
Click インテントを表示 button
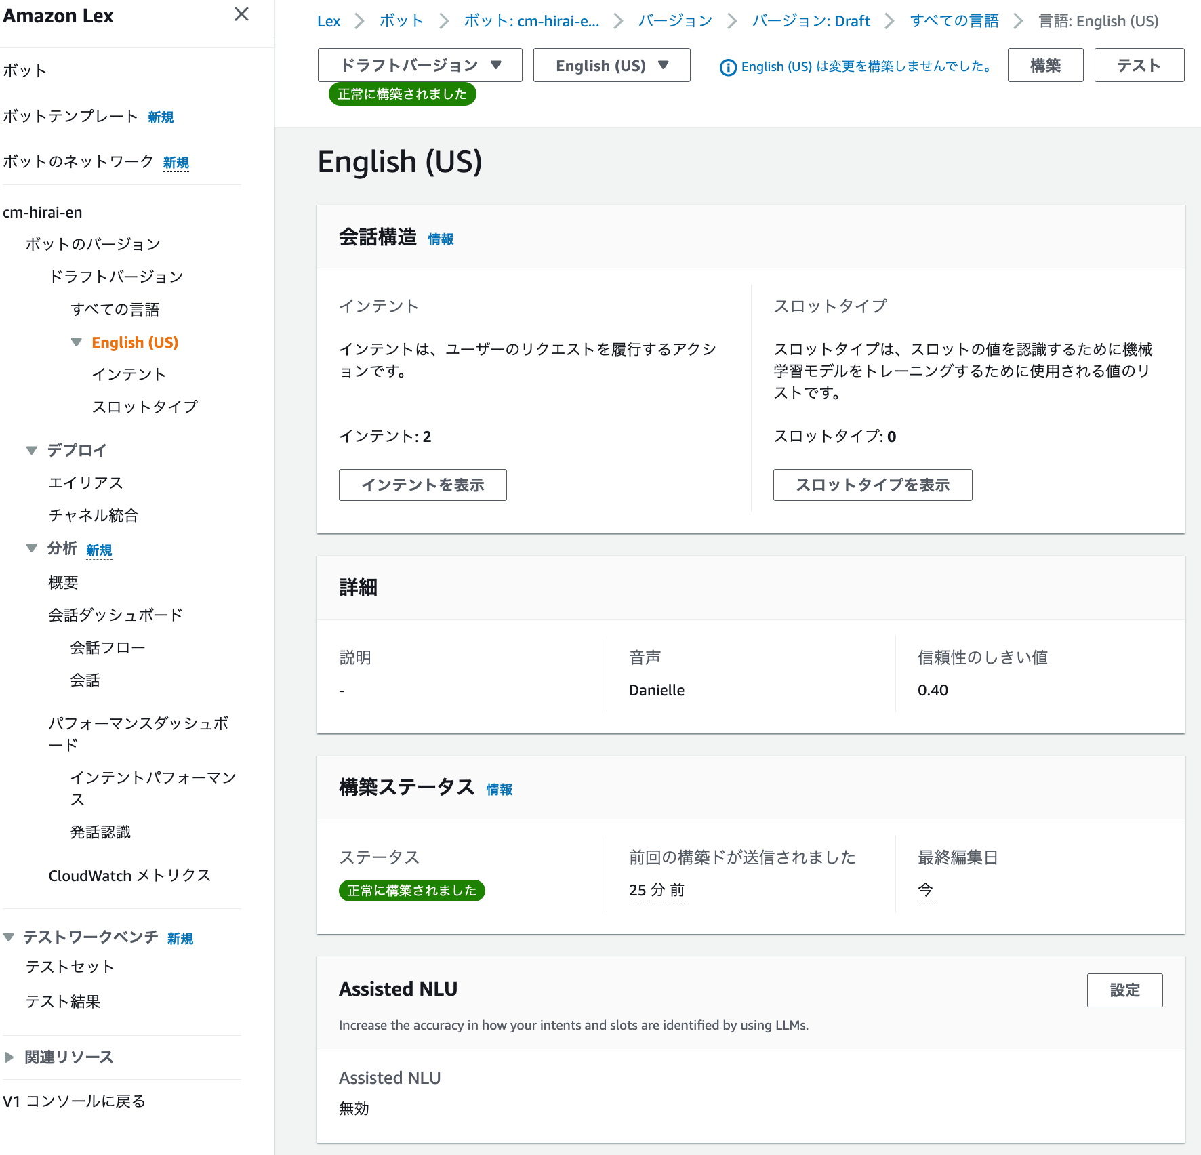422,485
